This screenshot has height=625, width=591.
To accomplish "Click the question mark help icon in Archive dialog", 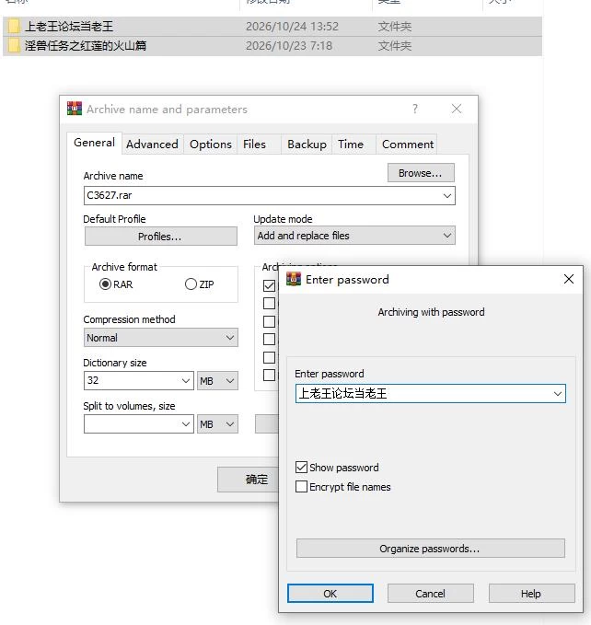I will tap(415, 109).
